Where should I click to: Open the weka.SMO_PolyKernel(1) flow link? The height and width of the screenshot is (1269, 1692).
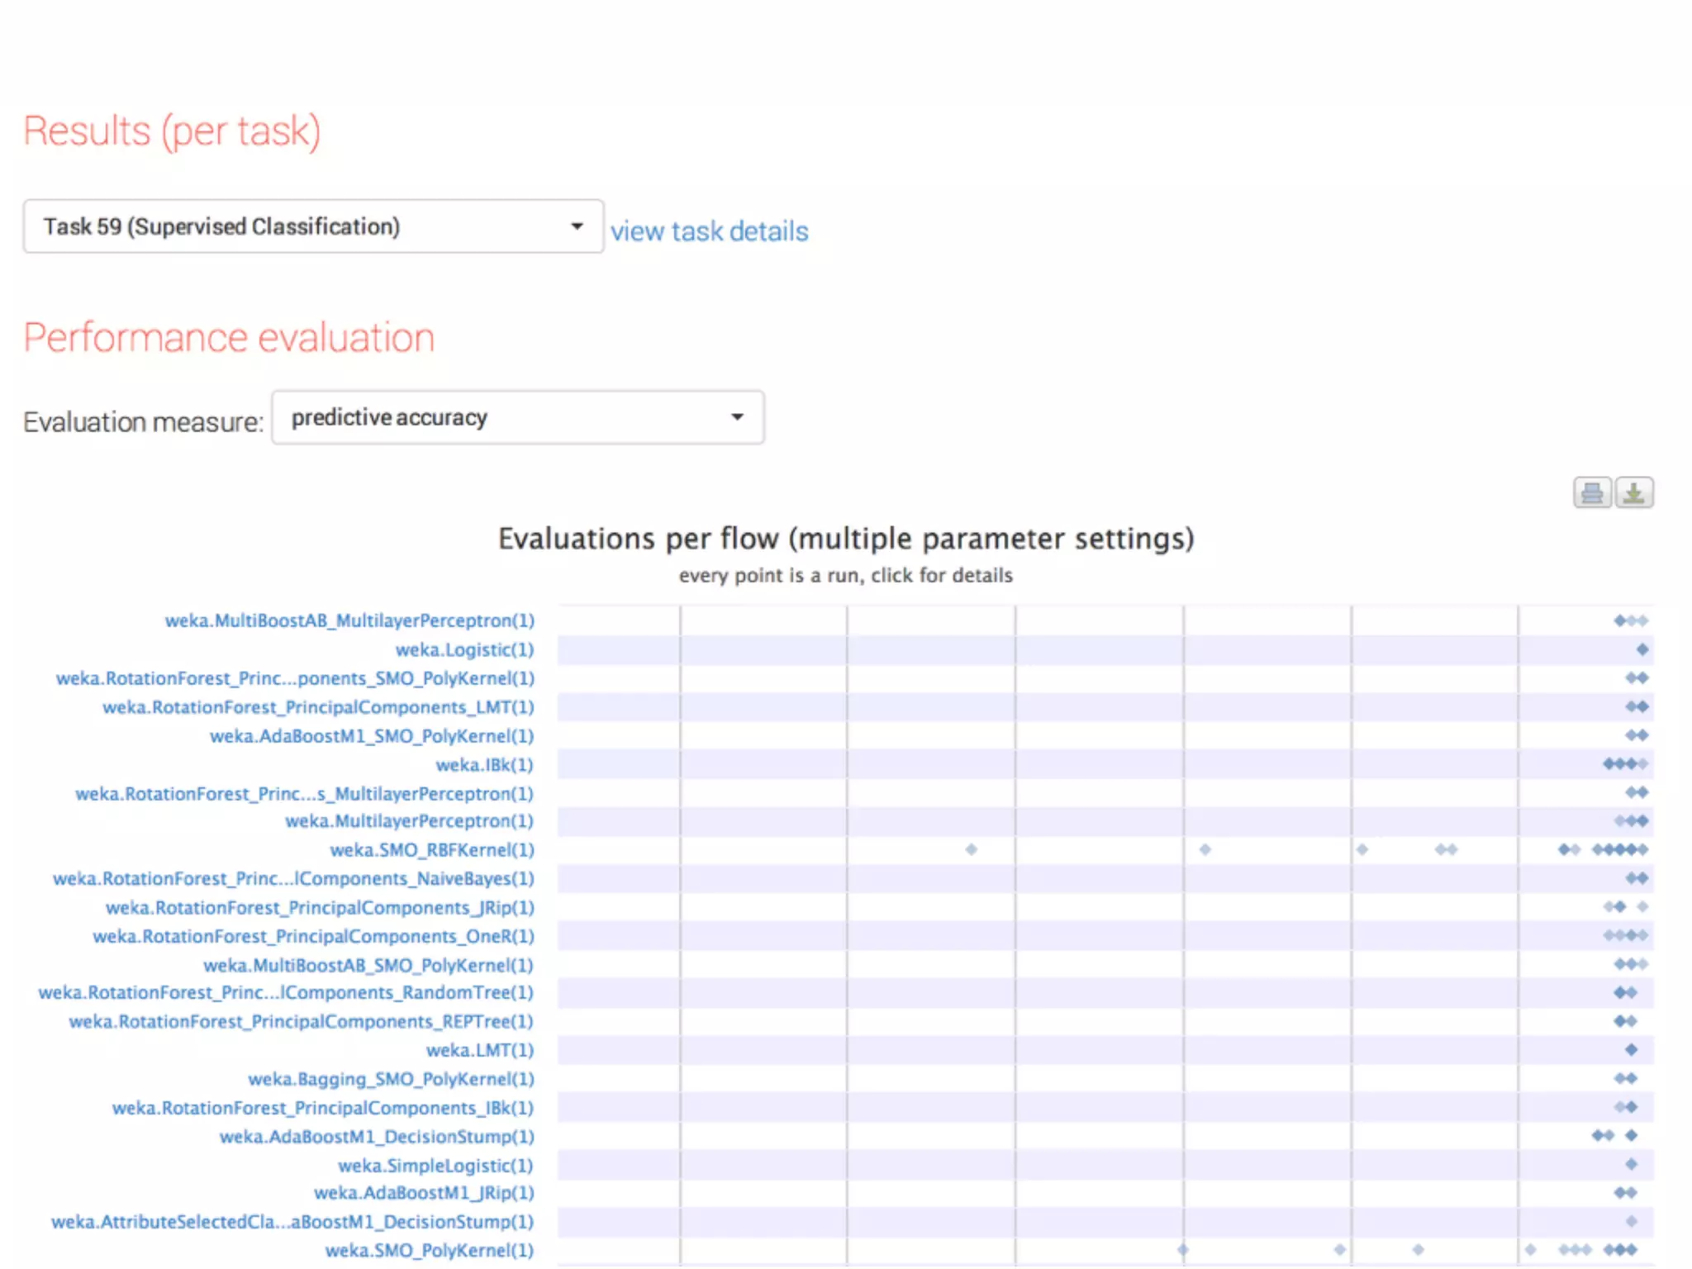point(429,1251)
